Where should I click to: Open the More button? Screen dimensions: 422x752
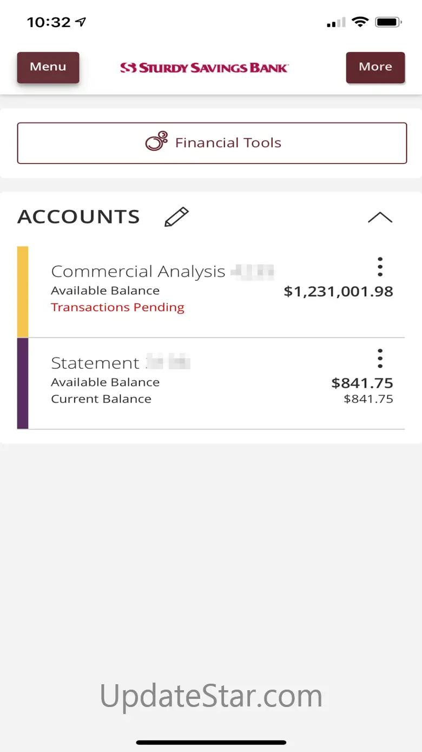[x=375, y=67]
